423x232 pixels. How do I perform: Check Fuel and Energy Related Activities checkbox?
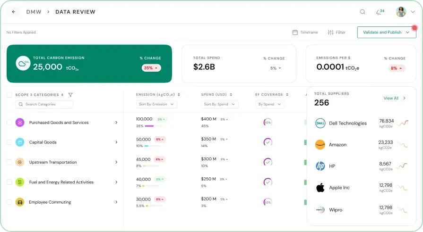coord(9,182)
